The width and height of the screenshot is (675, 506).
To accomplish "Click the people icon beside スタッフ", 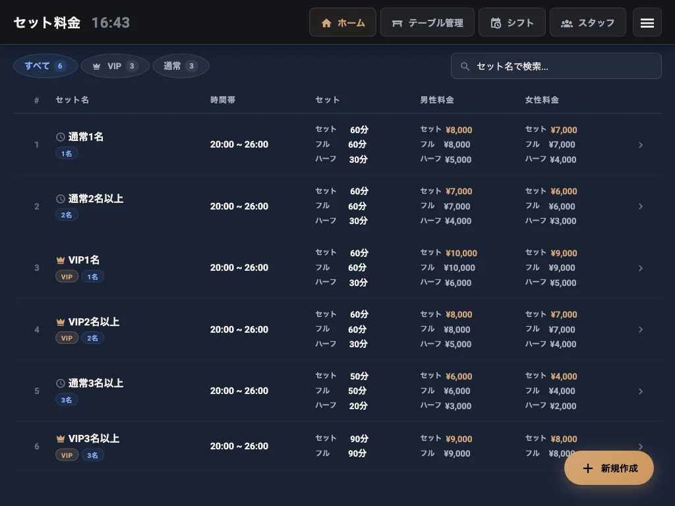I will [x=566, y=23].
